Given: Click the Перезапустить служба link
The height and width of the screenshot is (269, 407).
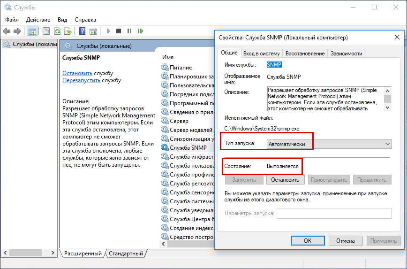Looking at the screenshot, I should pyautogui.click(x=81, y=80).
